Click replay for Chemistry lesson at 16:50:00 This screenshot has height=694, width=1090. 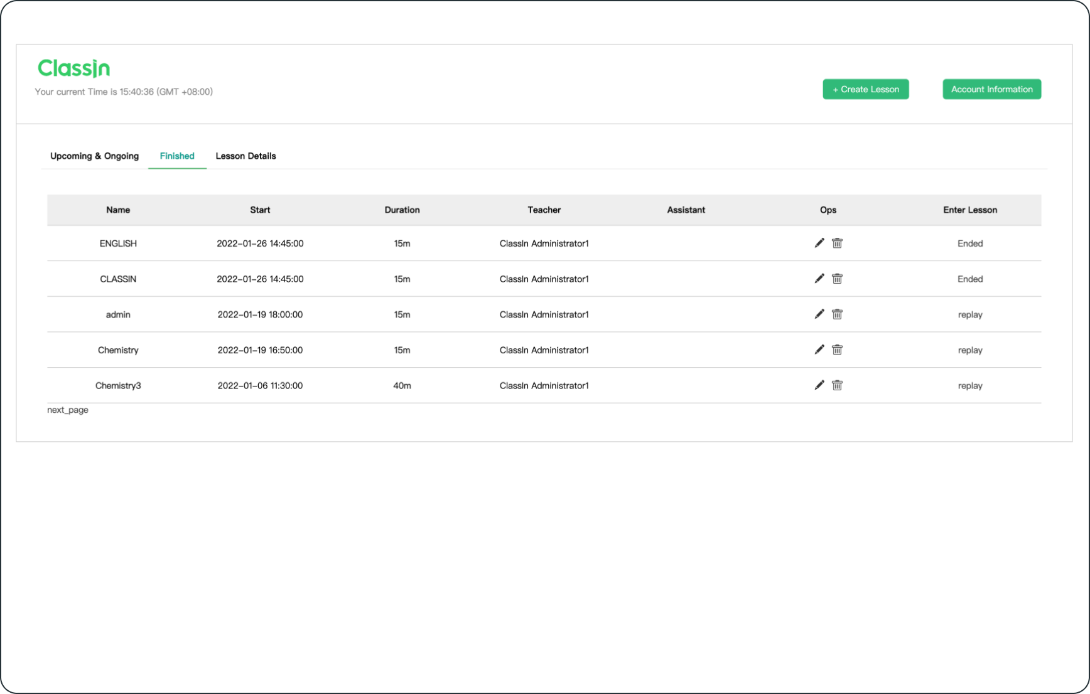click(x=969, y=350)
